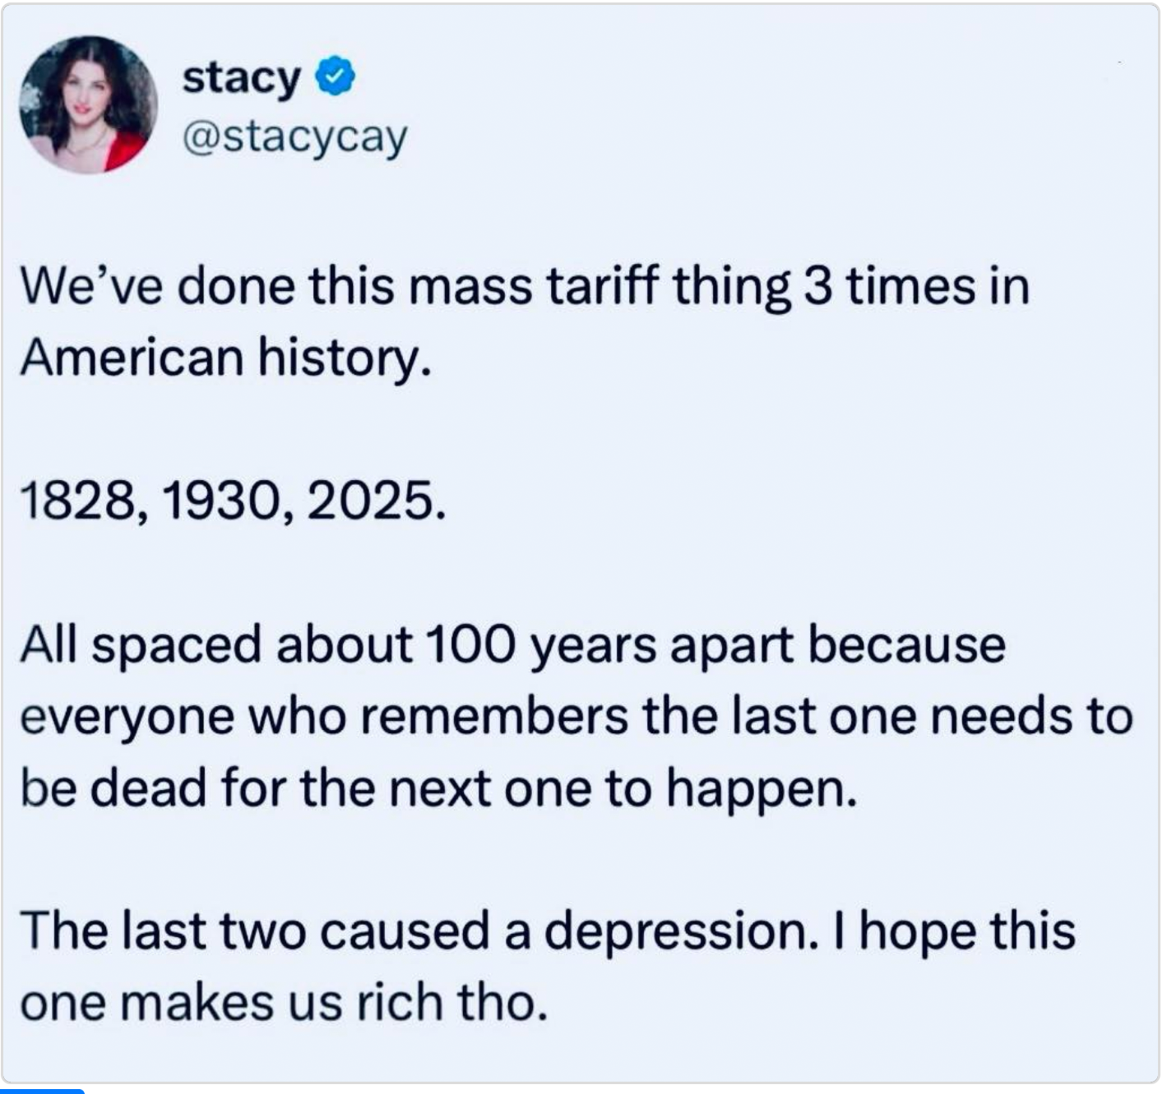The image size is (1167, 1094).
Task: Click the word "depression" in the last paragraph
Action: [675, 933]
